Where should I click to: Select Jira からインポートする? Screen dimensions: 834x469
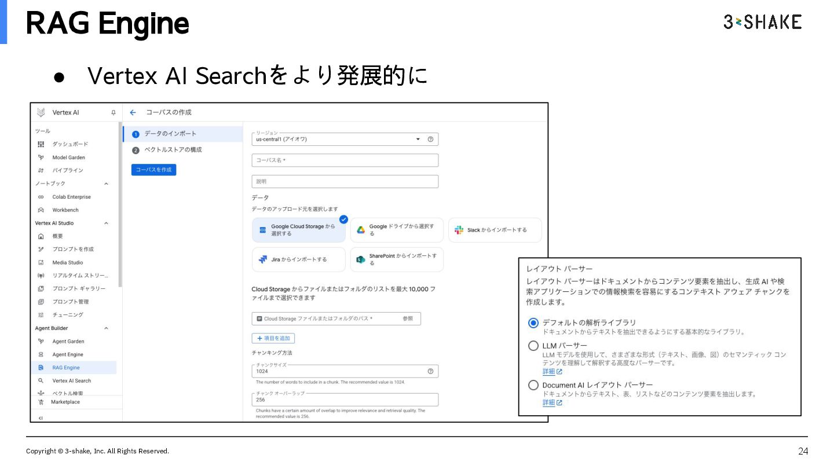click(299, 259)
